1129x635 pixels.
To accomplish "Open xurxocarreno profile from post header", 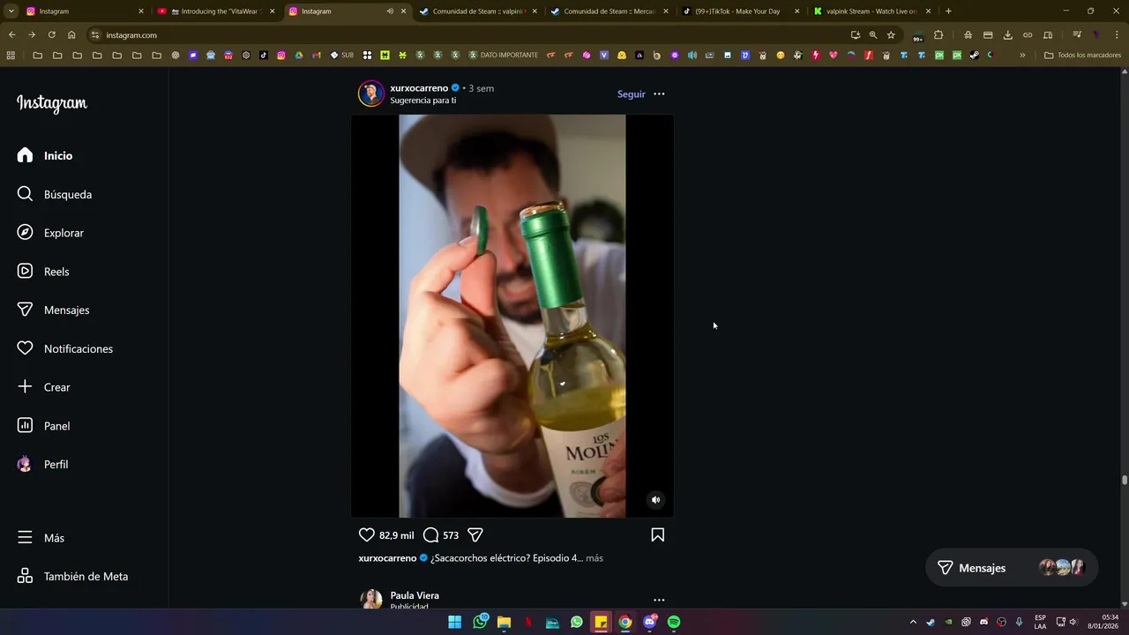I will (419, 88).
